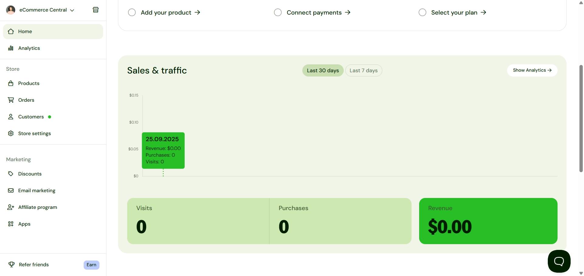
Task: Check the Connect payments circle
Action: pyautogui.click(x=278, y=12)
